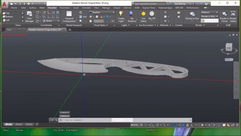Click the ViewCube in the viewport
The image size is (241, 136).
(x=229, y=47)
